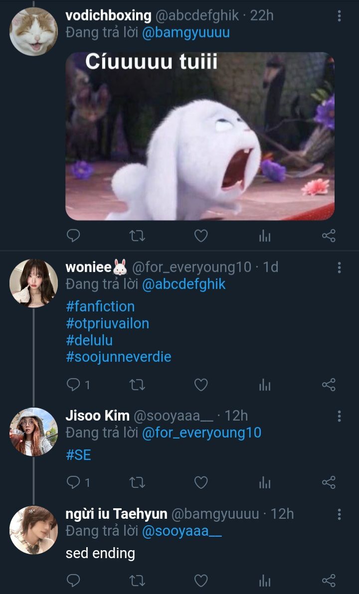Open the @for_everyoung10 mention in Jisoo's reply
The height and width of the screenshot is (594, 359).
(x=201, y=433)
